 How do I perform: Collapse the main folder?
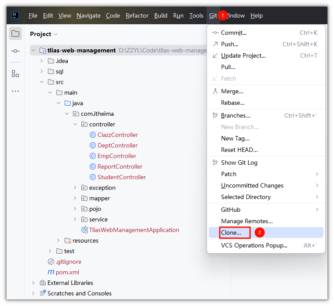click(x=50, y=92)
